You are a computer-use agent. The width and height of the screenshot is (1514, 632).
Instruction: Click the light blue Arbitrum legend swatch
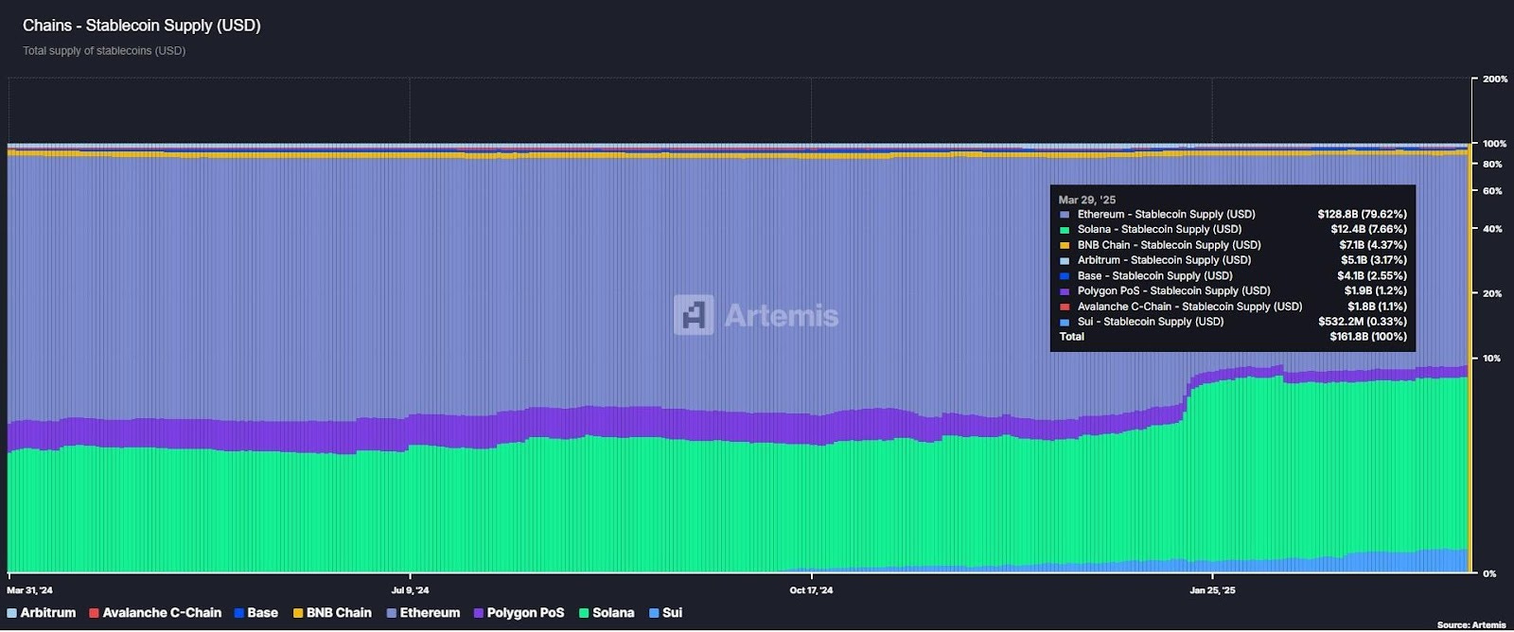(11, 613)
